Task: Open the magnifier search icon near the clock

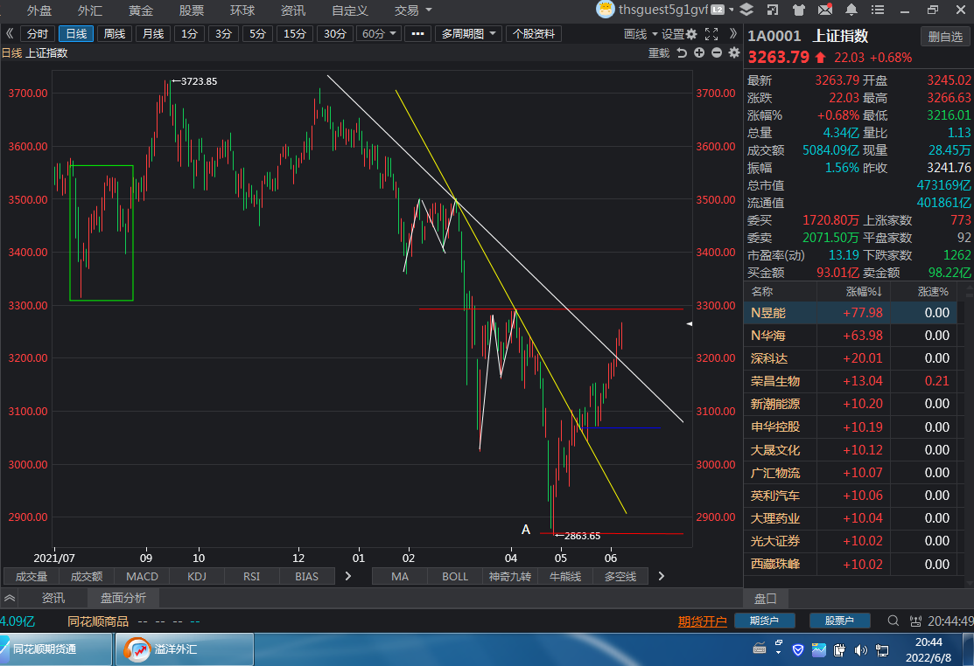Action: 893,621
